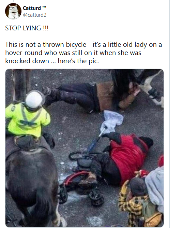Click the officer's white helmet in photo
Image resolution: width=183 pixels, height=228 pixels.
click(x=35, y=99)
